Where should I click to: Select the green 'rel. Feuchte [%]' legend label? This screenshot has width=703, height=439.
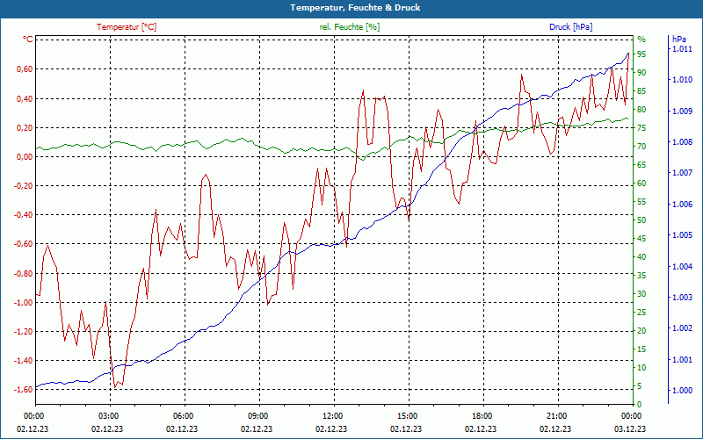pos(349,27)
